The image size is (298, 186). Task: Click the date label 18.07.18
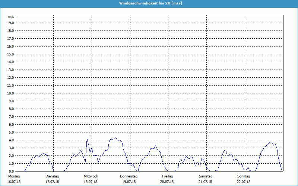[91, 182]
